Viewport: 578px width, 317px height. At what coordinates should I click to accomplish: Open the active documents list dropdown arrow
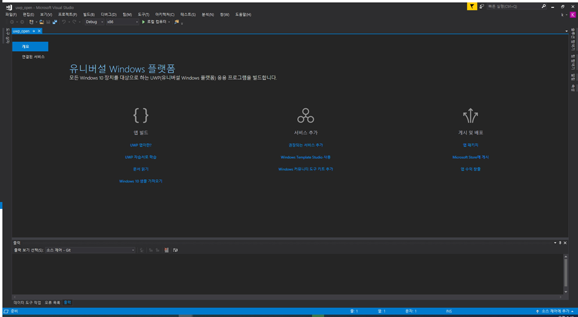coord(566,31)
